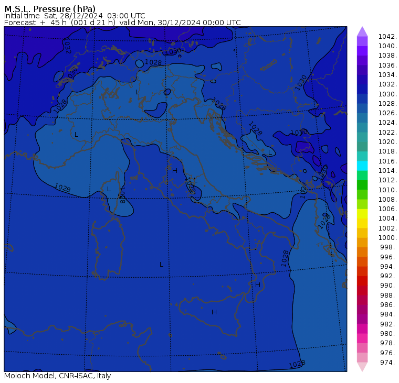Select the 1032. legend label

[x=387, y=84]
